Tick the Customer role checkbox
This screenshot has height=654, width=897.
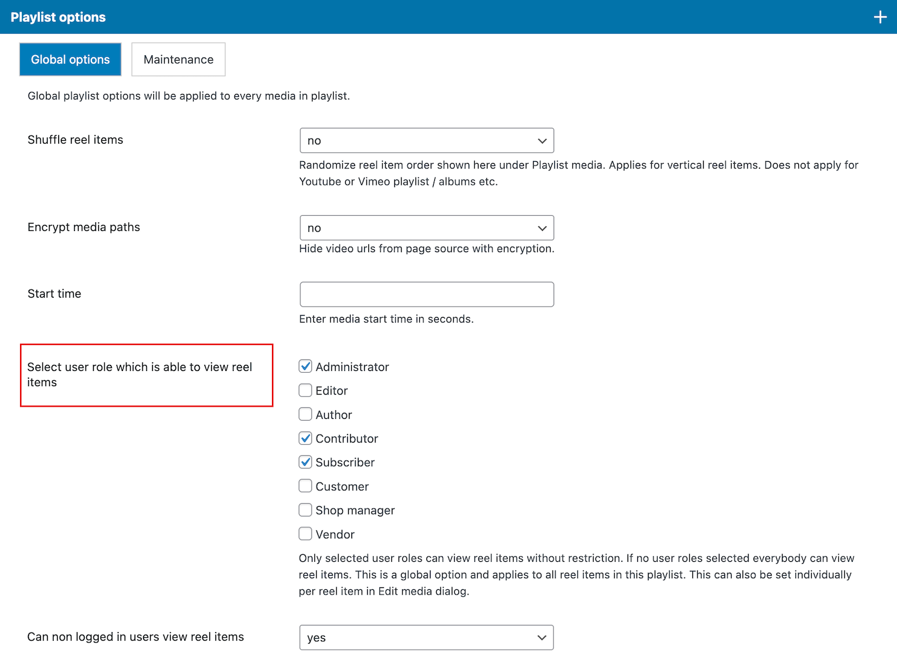[306, 486]
